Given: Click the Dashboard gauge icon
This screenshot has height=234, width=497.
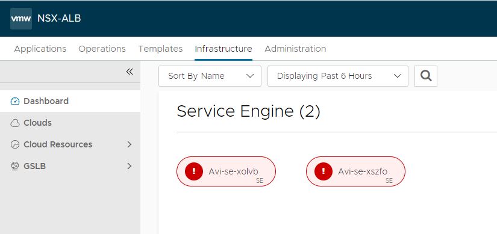Looking at the screenshot, I should pyautogui.click(x=15, y=101).
